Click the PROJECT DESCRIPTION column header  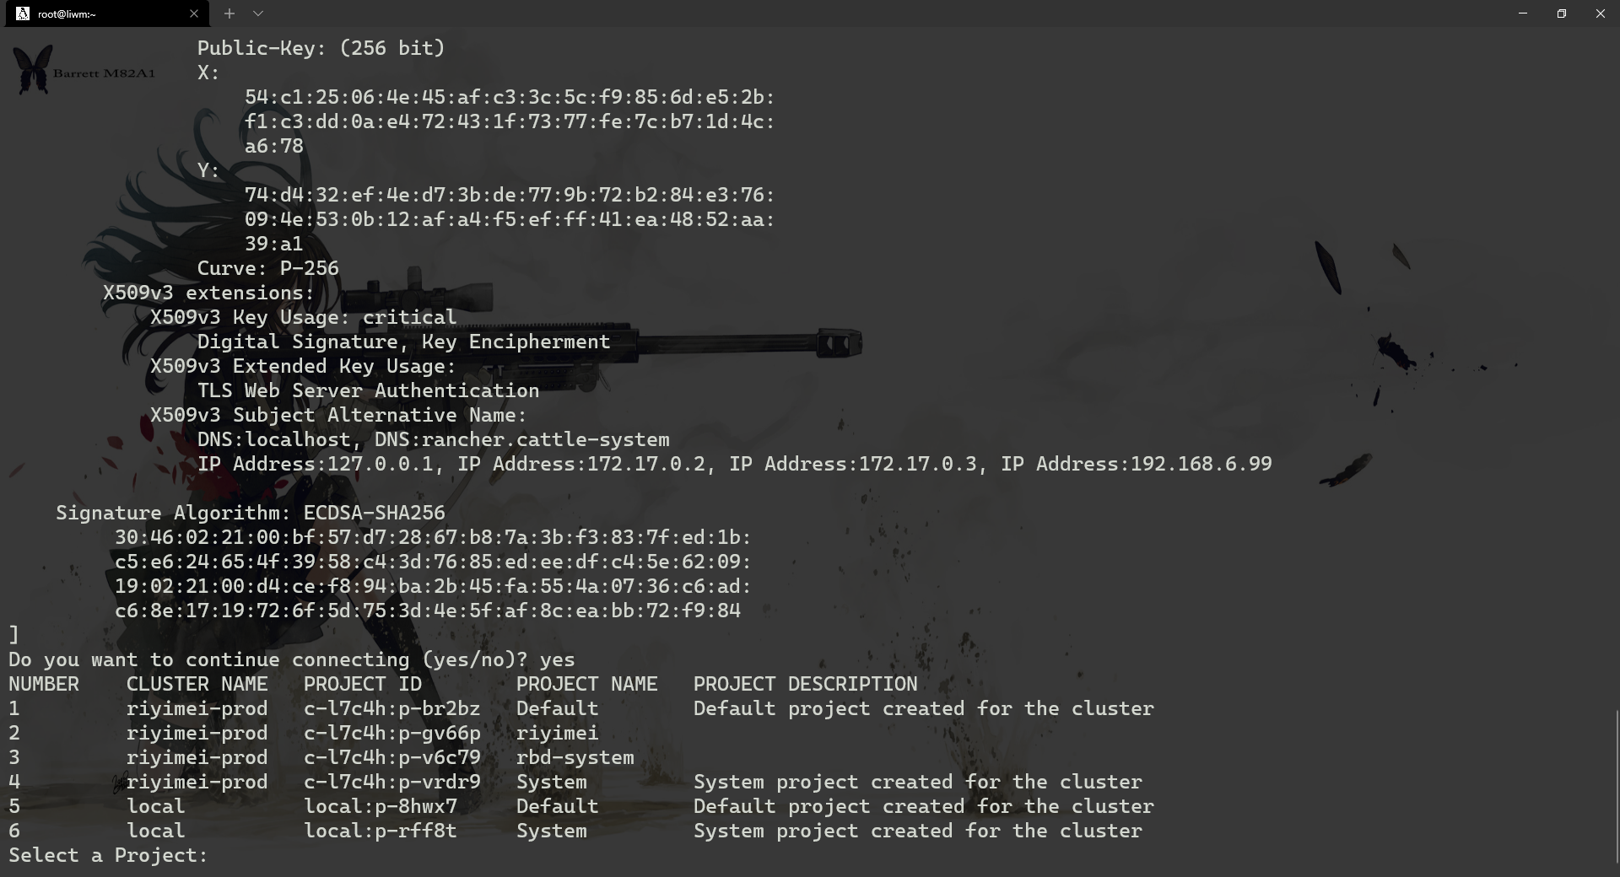click(806, 684)
